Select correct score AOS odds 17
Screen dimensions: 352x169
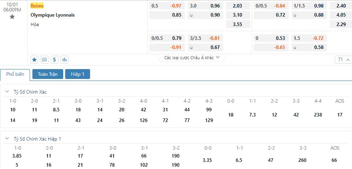tap(340, 115)
